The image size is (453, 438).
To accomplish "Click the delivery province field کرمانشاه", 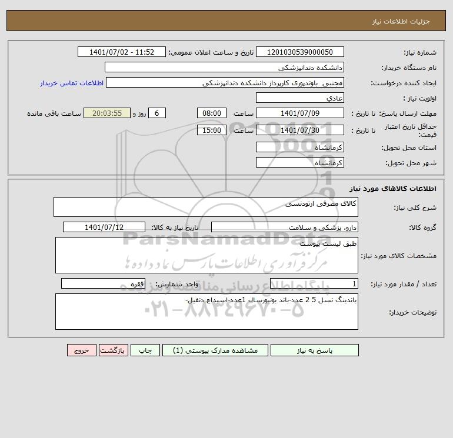I will (300, 147).
